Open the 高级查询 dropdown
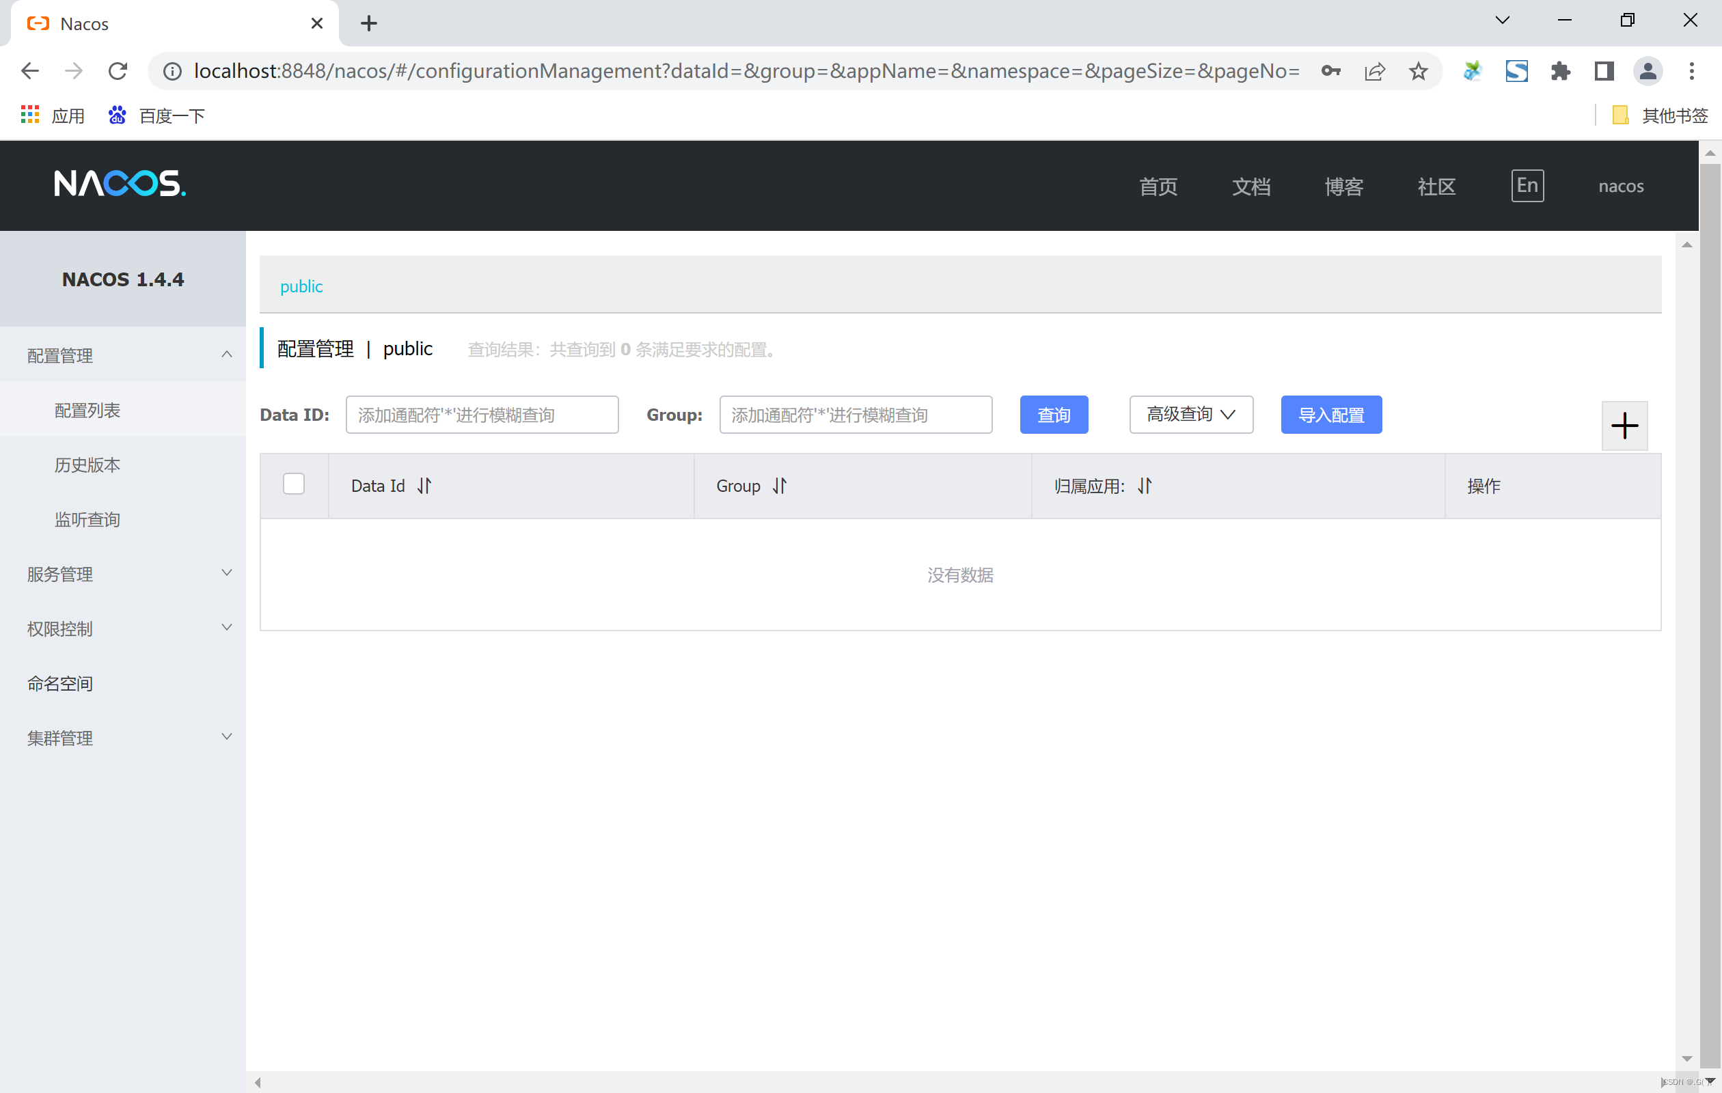The image size is (1722, 1093). tap(1190, 415)
